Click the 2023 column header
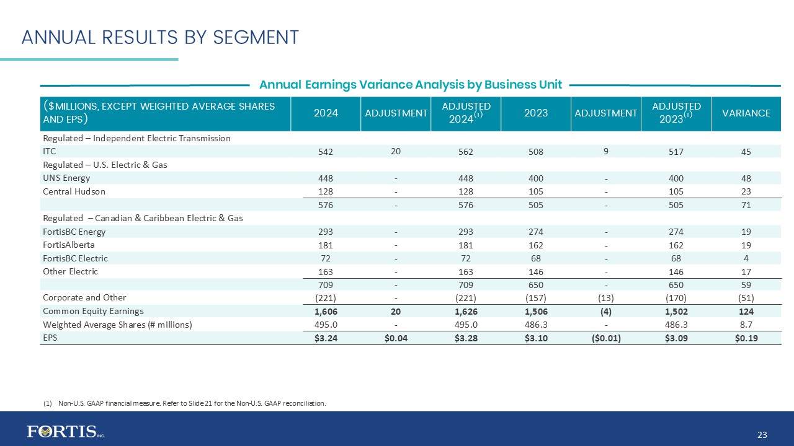 pyautogui.click(x=535, y=113)
